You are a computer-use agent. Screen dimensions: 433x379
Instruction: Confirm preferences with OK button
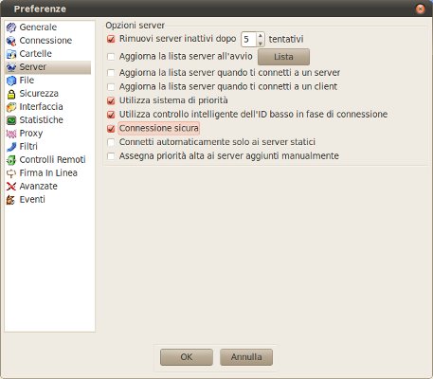(x=187, y=357)
